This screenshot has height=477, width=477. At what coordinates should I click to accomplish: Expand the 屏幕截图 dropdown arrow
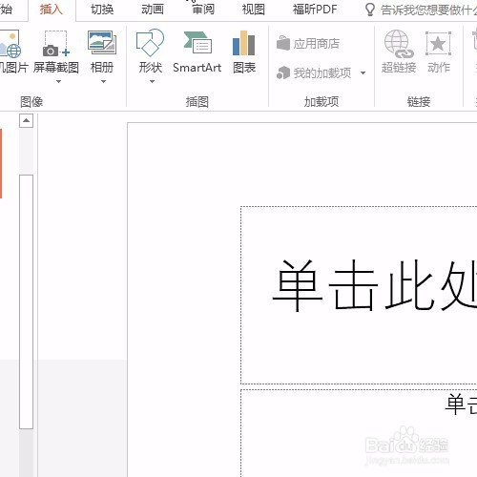58,82
